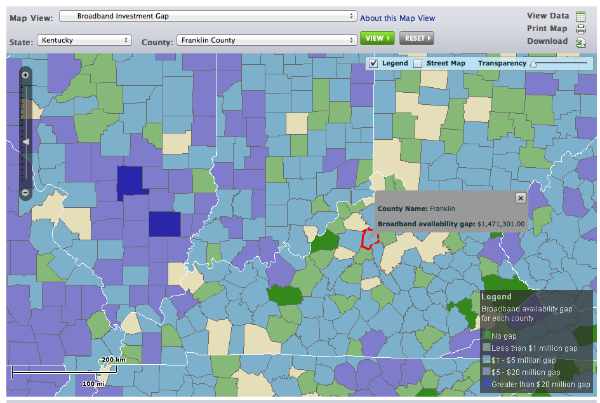Open the State dropdown showing Kentucky
The image size is (600, 403).
tap(84, 40)
